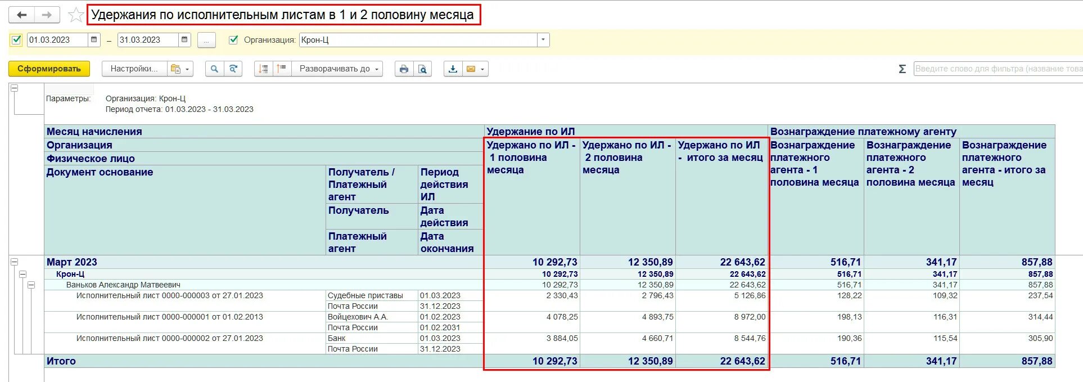Click the value 8 544,76
The width and height of the screenshot is (1083, 382).
click(750, 338)
